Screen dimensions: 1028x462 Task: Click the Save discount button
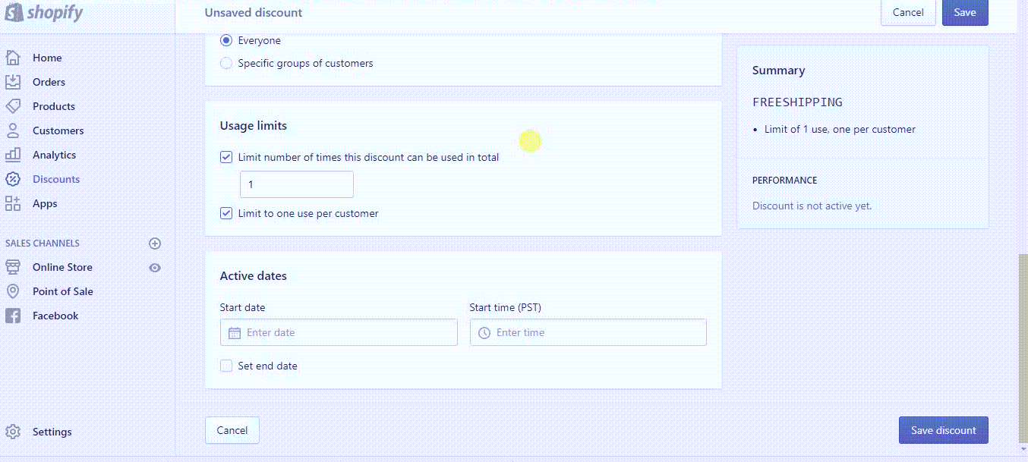(944, 430)
